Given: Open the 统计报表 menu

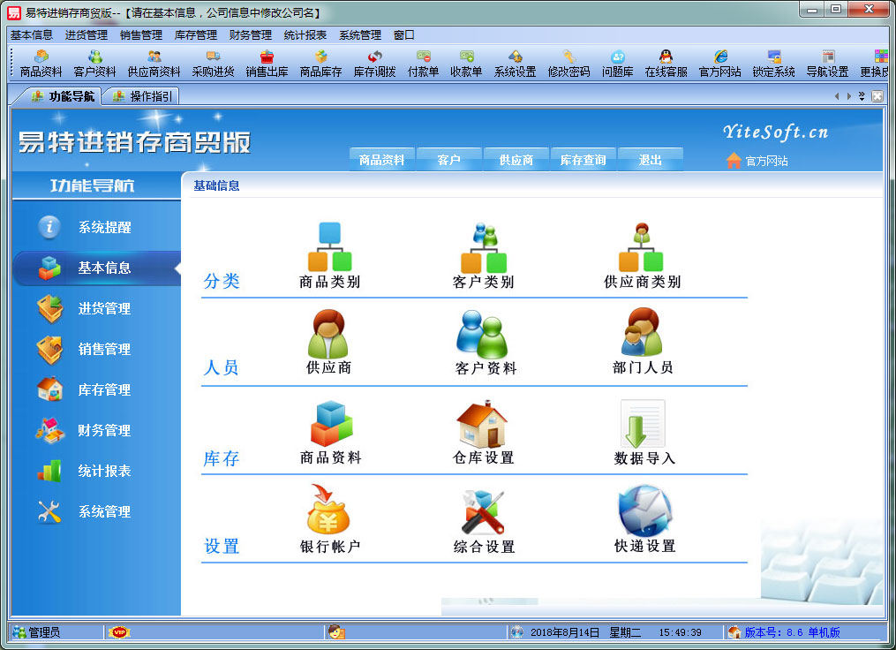Looking at the screenshot, I should click(x=305, y=34).
